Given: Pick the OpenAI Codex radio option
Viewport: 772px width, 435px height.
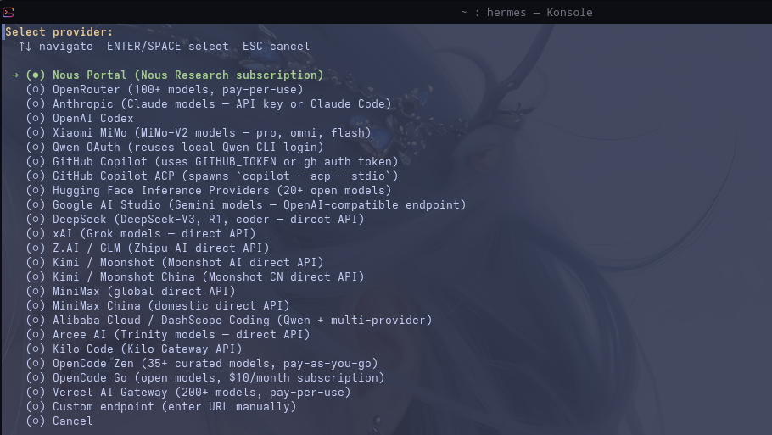Looking at the screenshot, I should [81, 119].
